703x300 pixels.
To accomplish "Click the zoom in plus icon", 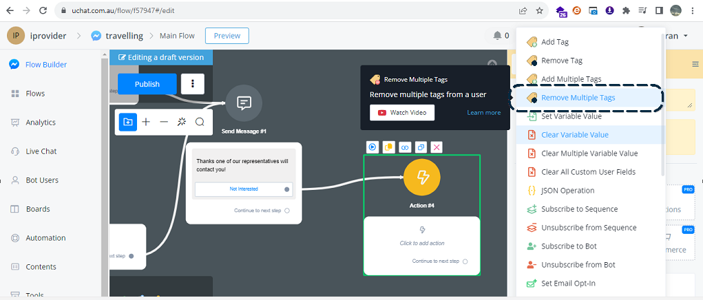I will 146,122.
